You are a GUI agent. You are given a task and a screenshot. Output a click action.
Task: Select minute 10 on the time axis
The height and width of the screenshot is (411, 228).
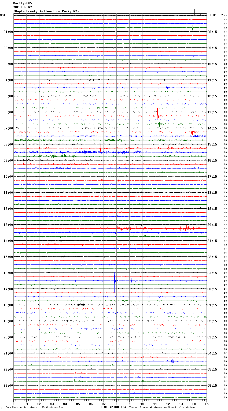[x=142, y=404]
